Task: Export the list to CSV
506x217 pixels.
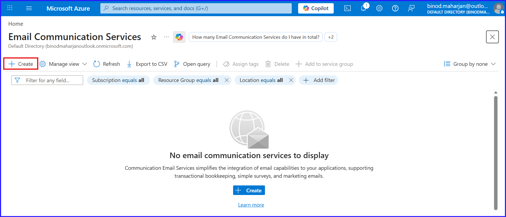Action: click(x=147, y=64)
